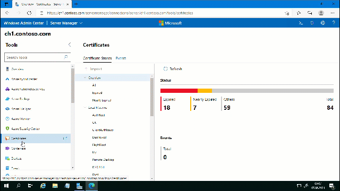
Task: Activate the browser tab titled Overview Certificates
Action: [x=41, y=4]
